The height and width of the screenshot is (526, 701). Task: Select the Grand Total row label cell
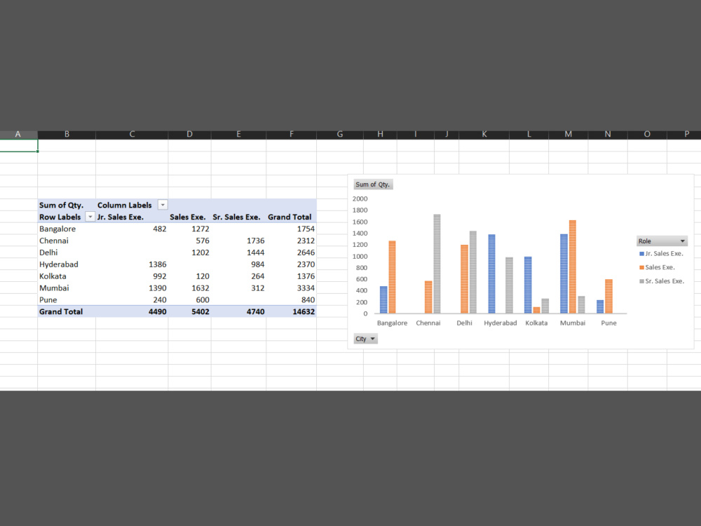67,312
